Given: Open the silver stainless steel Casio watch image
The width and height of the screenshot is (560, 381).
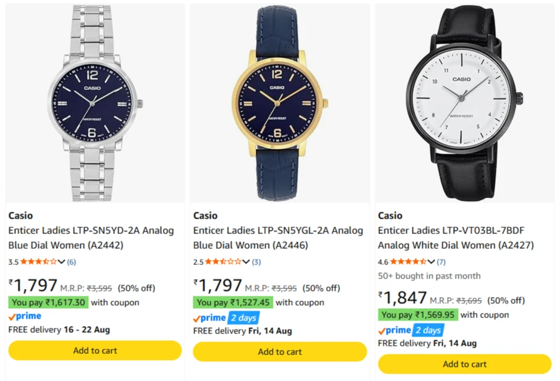Looking at the screenshot, I should pos(95,103).
